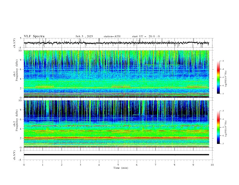Image resolution: width=239 pixels, height=185 pixels.
Task: Click the ch.2 spectrogram plot area
Action: (x=116, y=124)
